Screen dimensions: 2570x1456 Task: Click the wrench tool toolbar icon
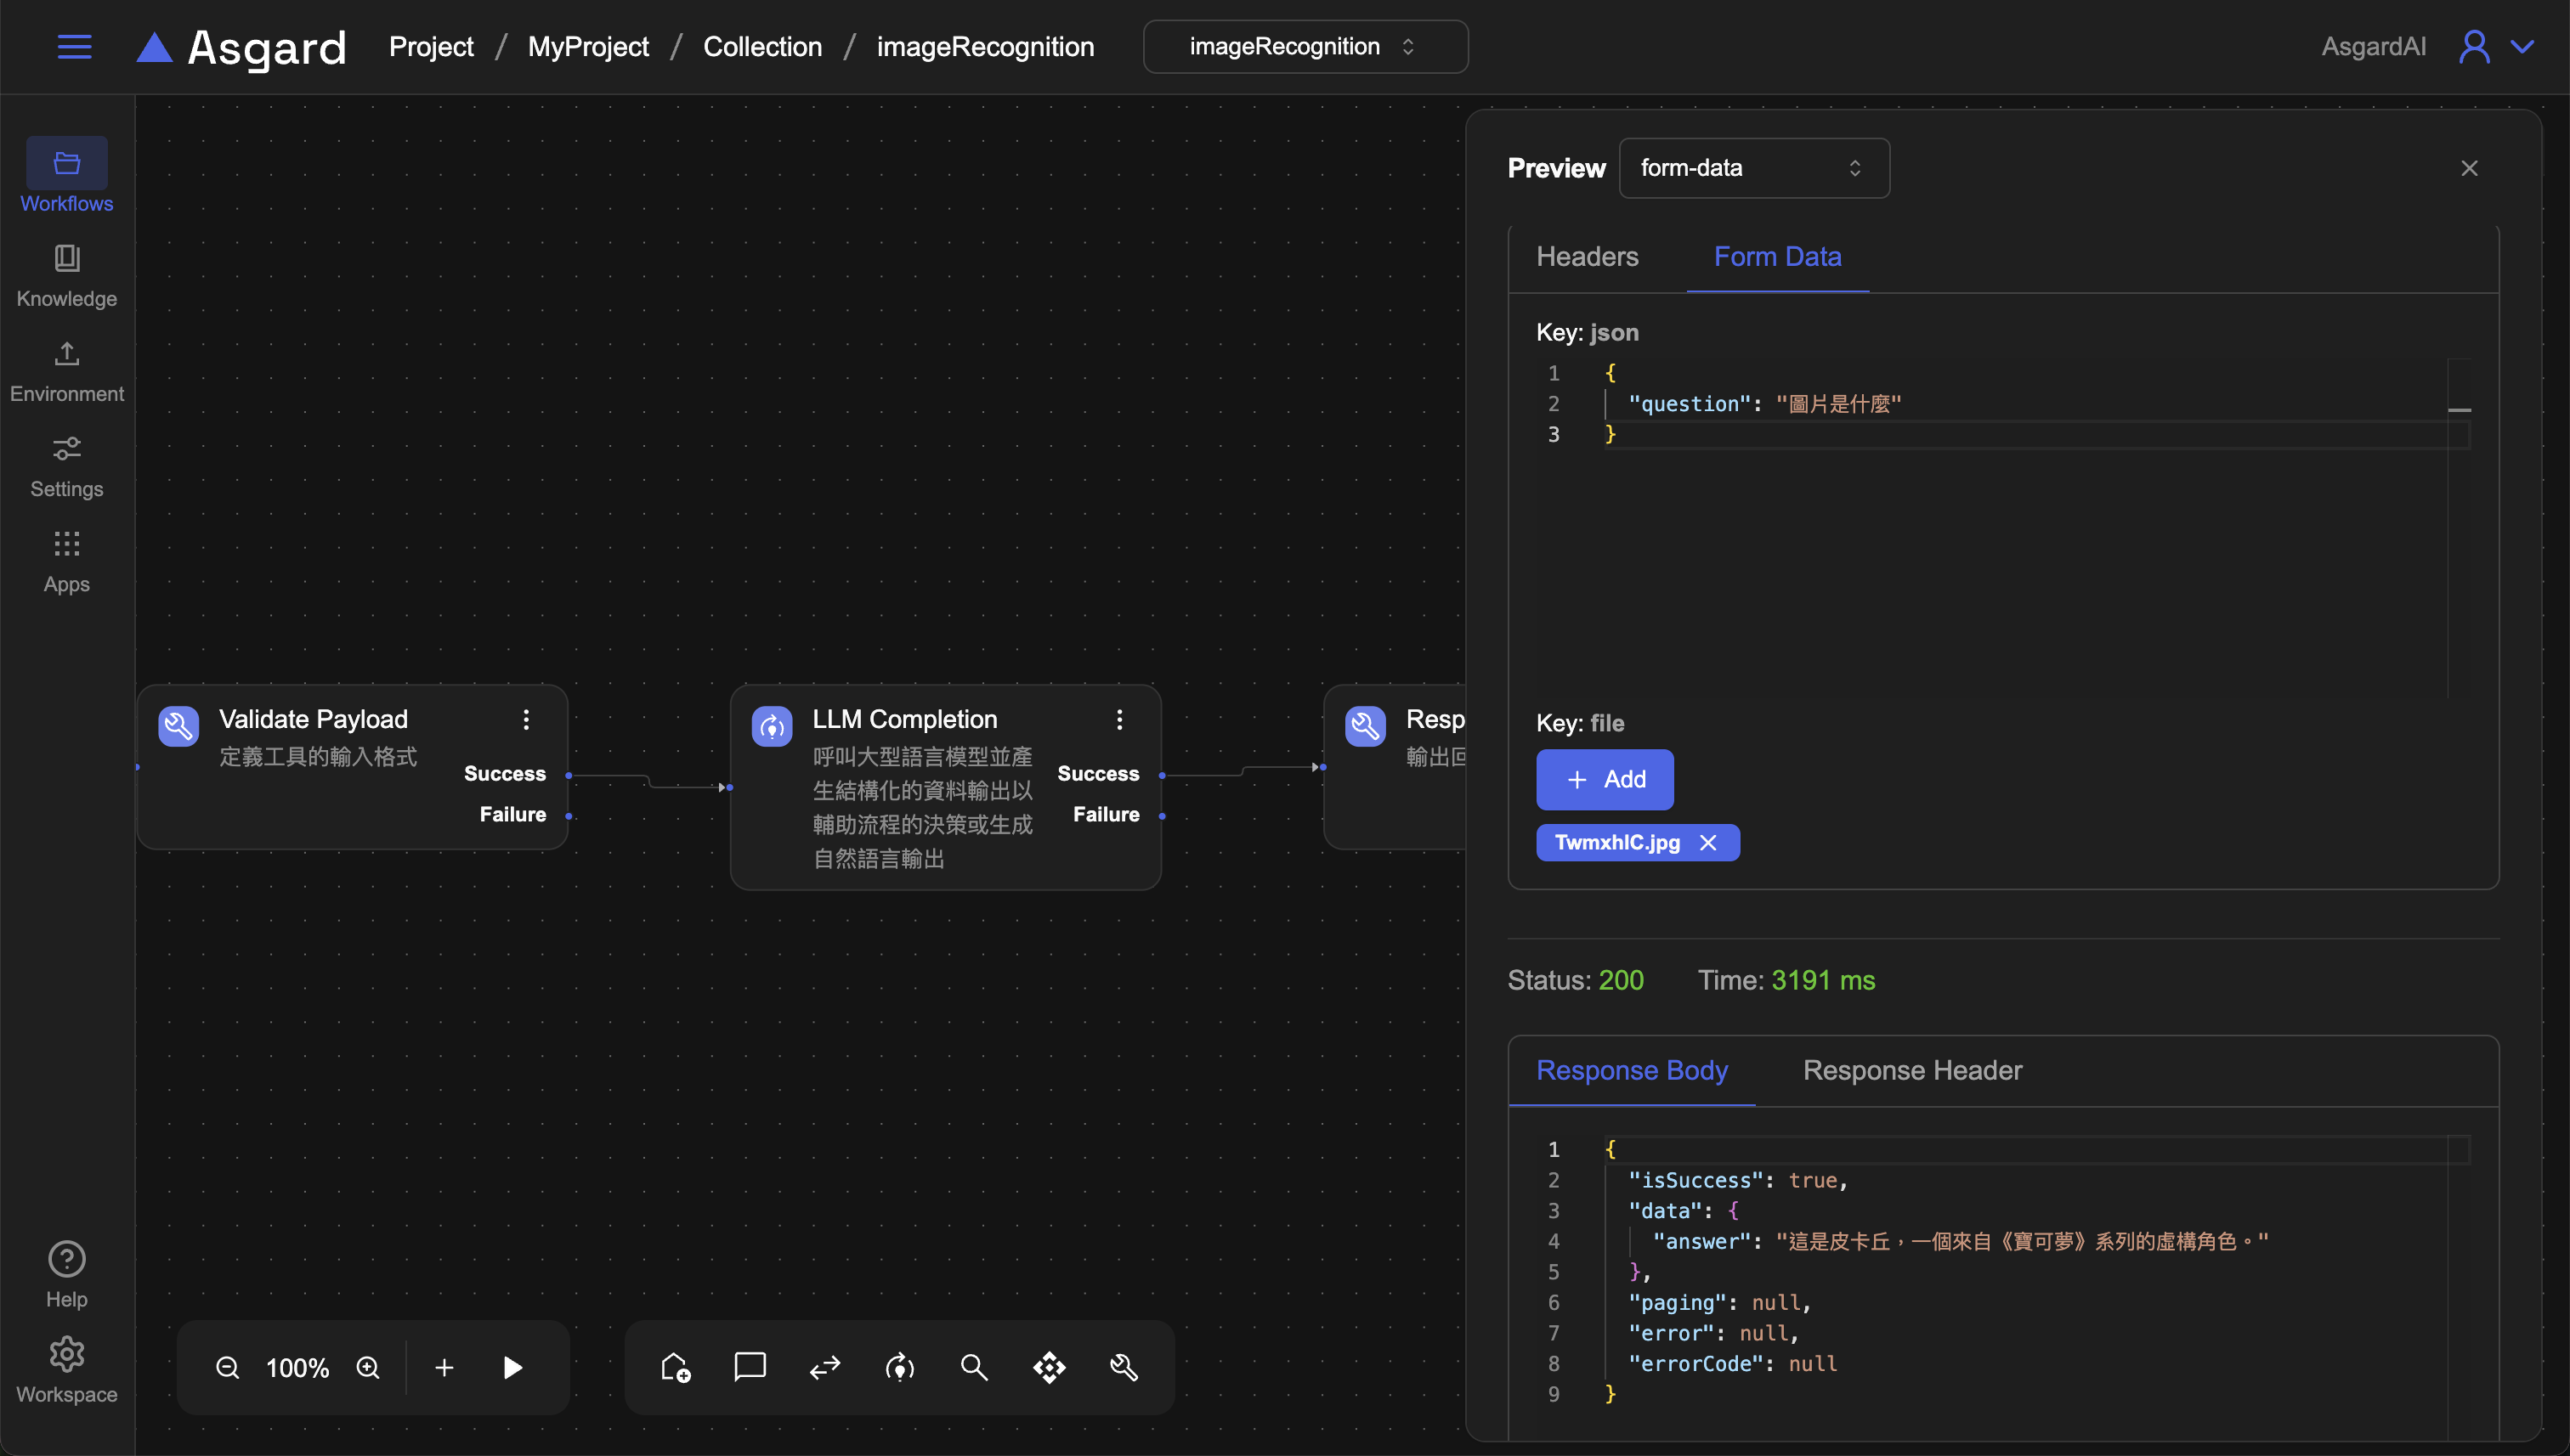click(x=1124, y=1367)
